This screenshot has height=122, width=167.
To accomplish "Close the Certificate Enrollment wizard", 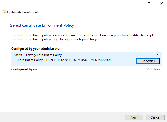I will pos(161,4).
